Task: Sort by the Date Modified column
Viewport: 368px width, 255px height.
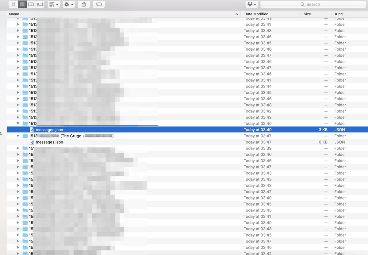Action: (x=270, y=14)
